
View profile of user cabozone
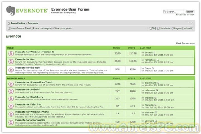pos(150,90)
